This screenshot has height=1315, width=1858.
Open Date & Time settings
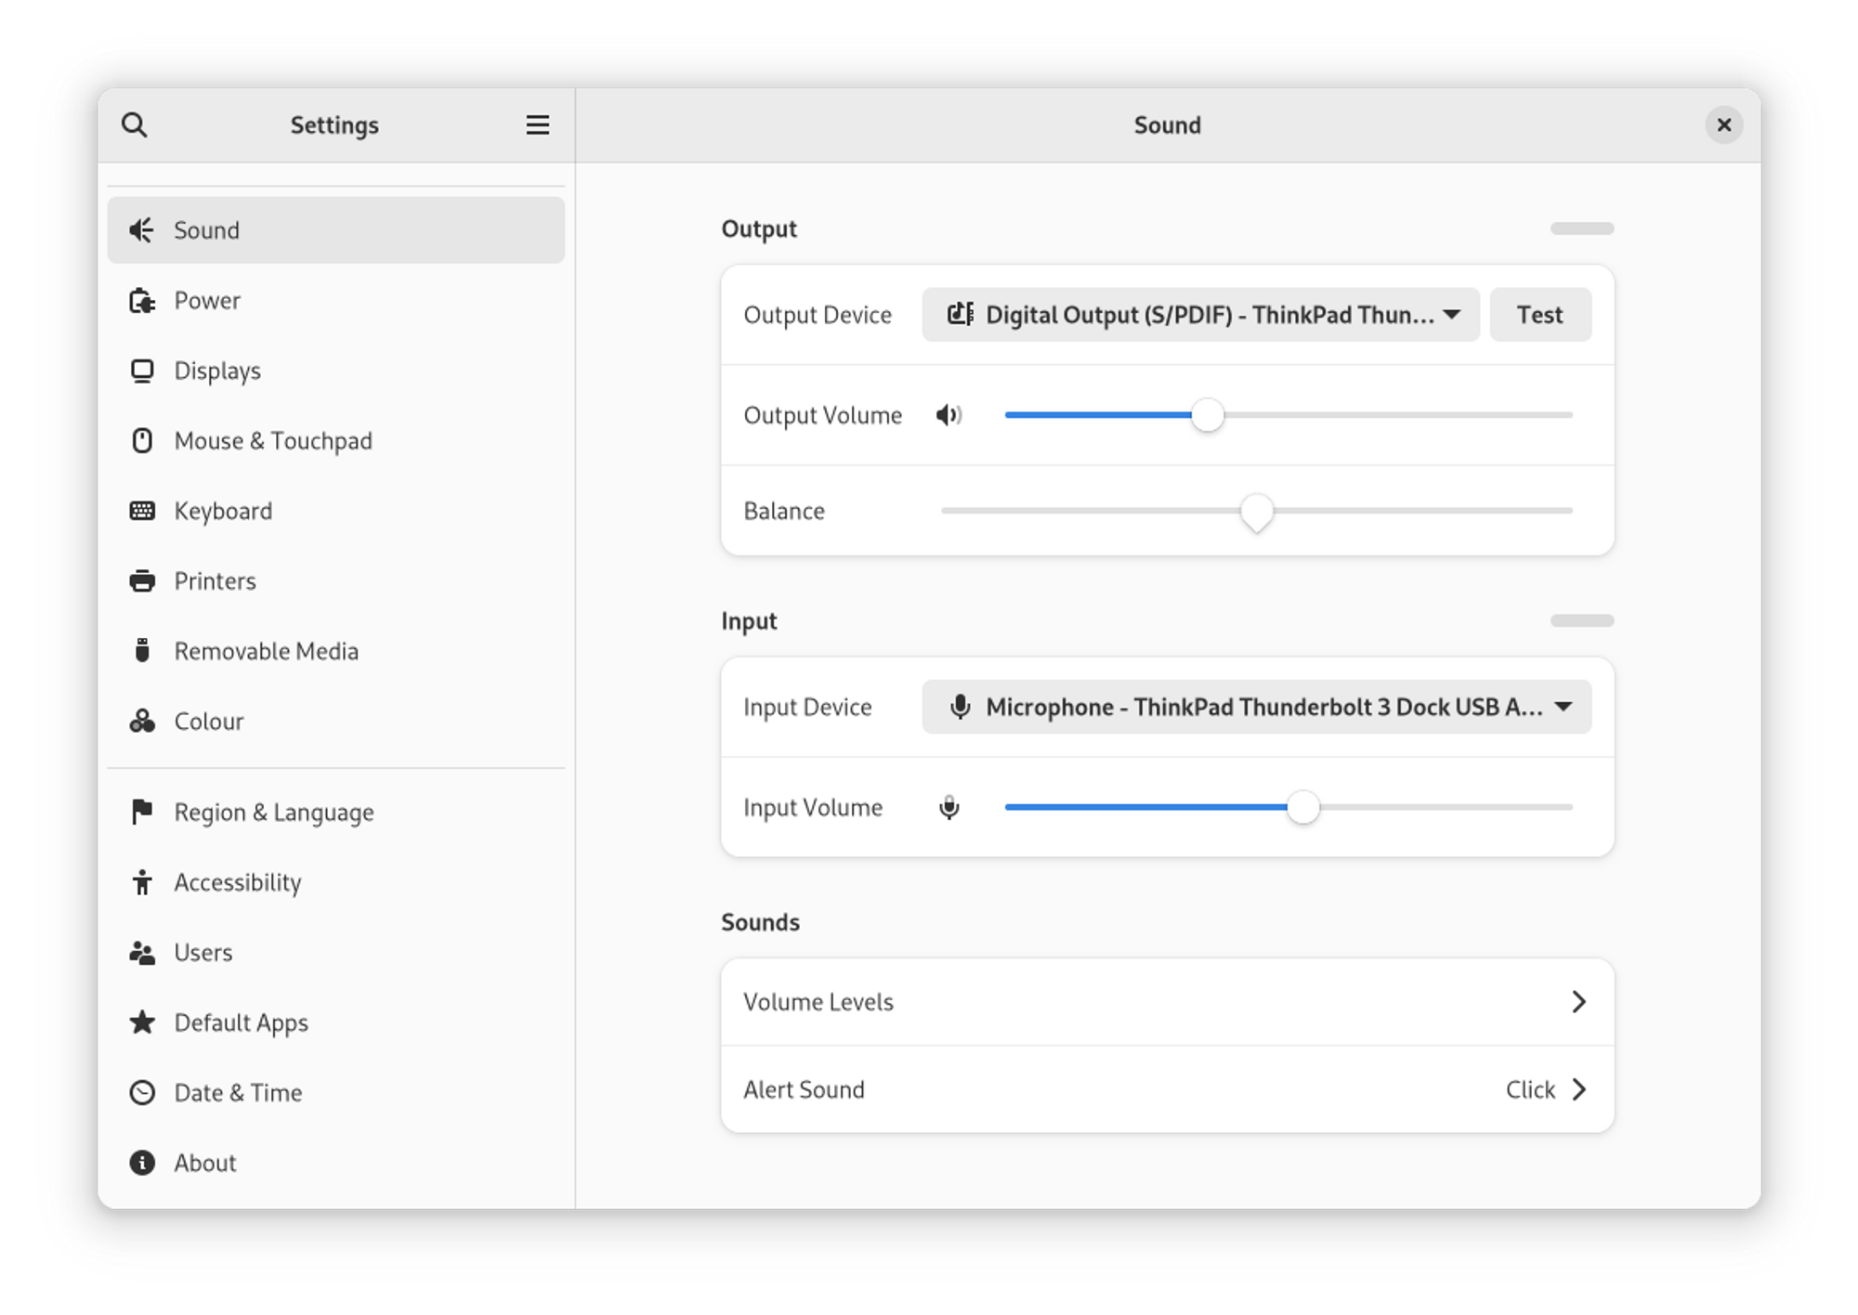[x=335, y=1092]
